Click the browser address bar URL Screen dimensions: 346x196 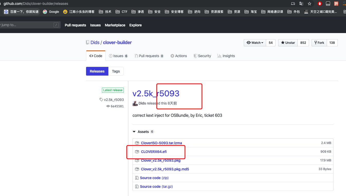36,4
